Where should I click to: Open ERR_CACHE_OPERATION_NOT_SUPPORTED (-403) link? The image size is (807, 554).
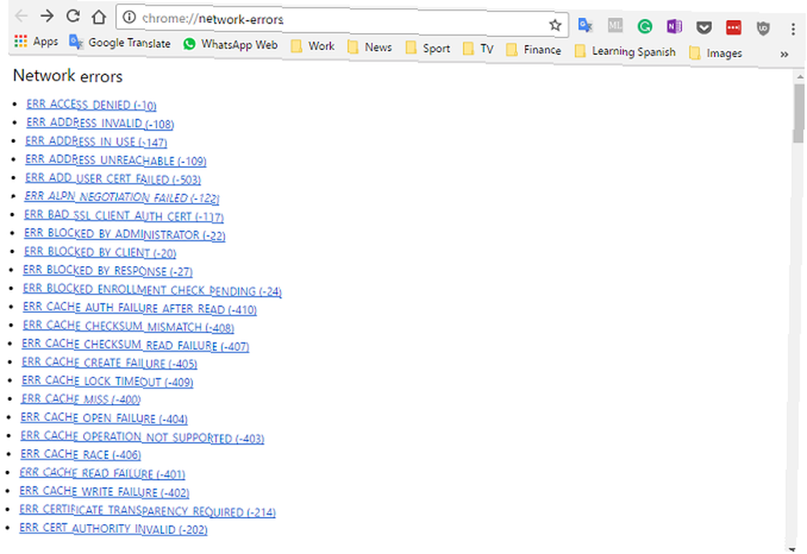143,437
